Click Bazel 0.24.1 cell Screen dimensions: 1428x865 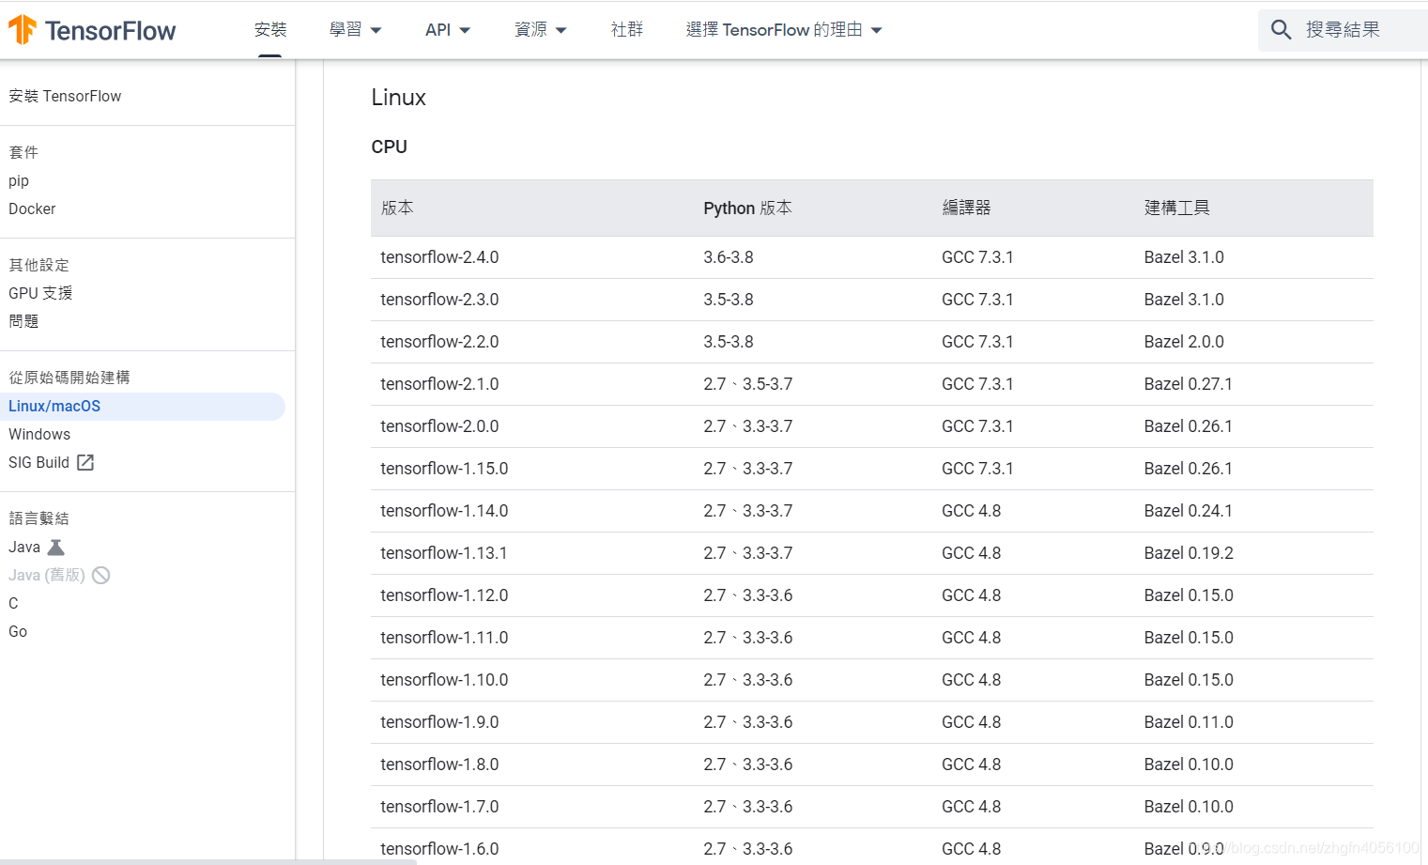coord(1189,511)
